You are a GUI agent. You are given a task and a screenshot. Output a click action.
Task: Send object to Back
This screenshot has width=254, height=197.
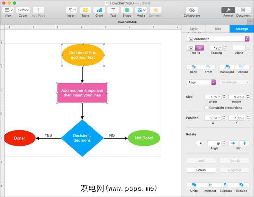193,67
